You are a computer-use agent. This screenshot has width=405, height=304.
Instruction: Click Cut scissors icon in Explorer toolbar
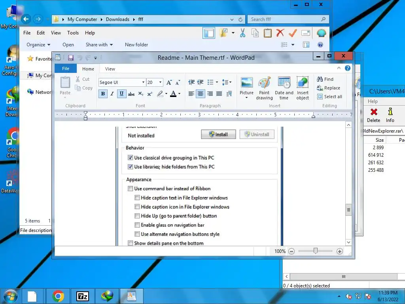pyautogui.click(x=242, y=33)
